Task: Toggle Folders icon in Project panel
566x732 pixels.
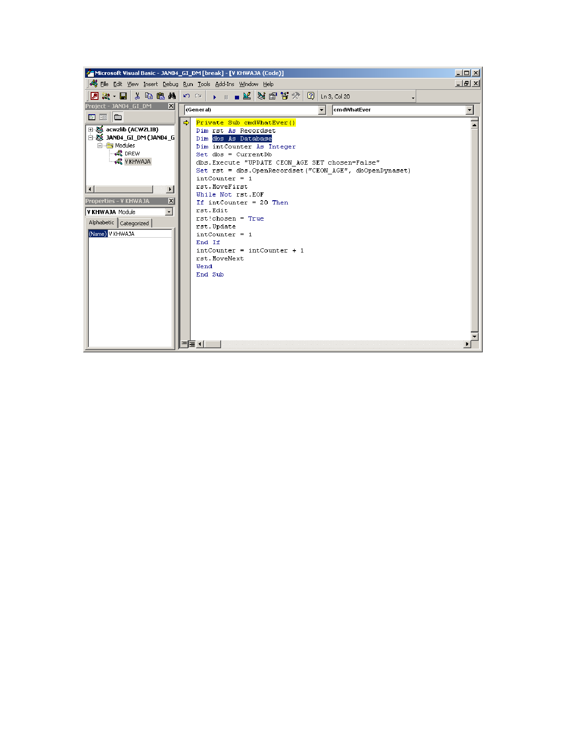Action: click(118, 117)
